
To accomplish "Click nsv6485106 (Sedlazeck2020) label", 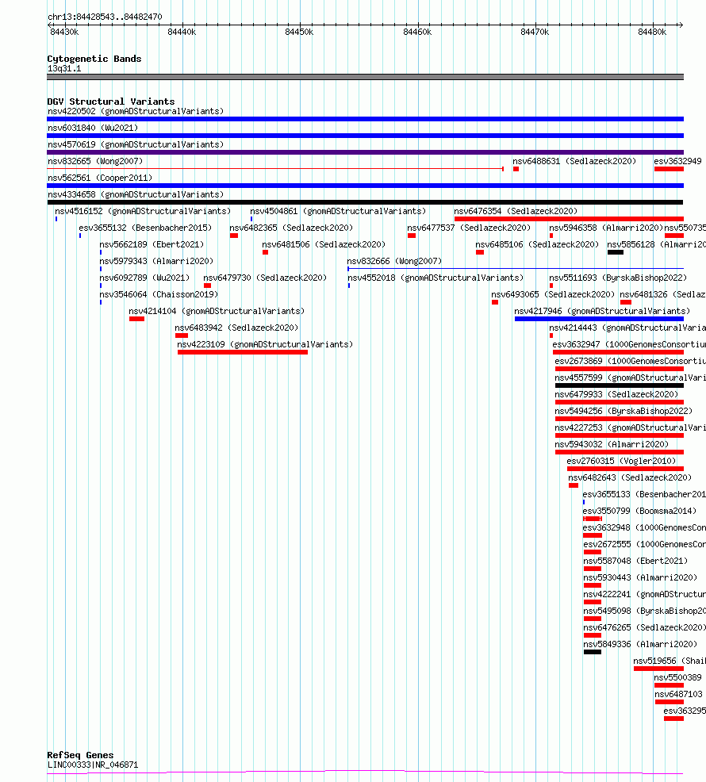I will click(537, 244).
